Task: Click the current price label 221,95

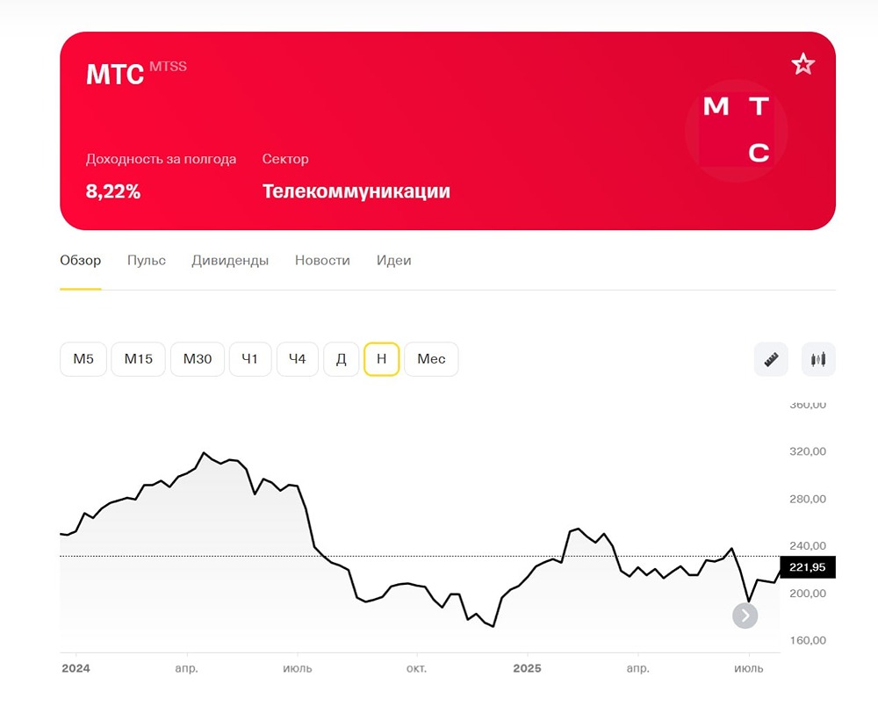Action: point(807,567)
